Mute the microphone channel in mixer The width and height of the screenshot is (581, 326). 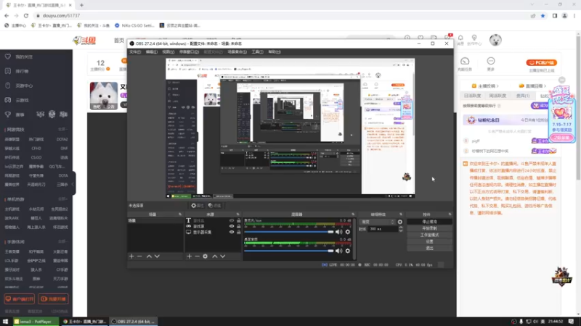(338, 232)
